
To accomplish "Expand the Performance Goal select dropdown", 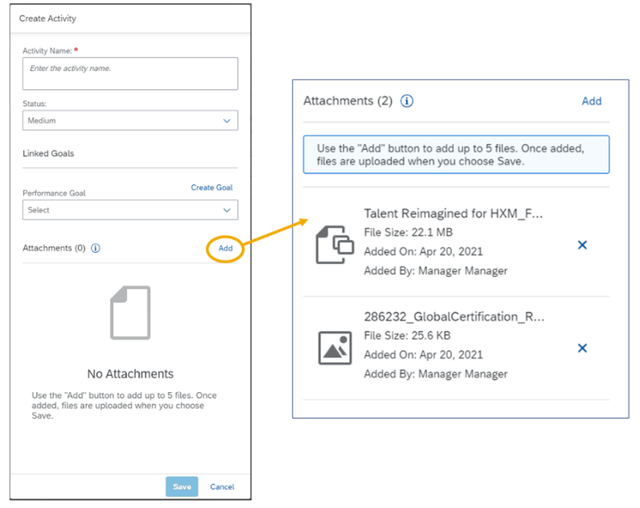I will 130,210.
